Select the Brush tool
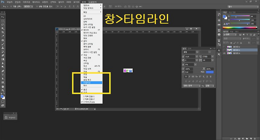 (x=3, y=44)
